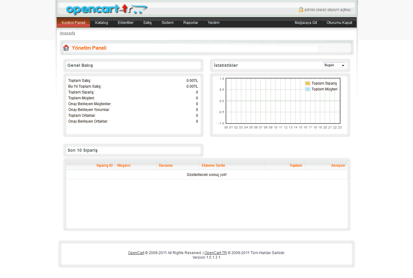Image resolution: width=413 pixels, height=278 pixels.
Task: Log out using Oturumu Kapat
Action: [339, 23]
